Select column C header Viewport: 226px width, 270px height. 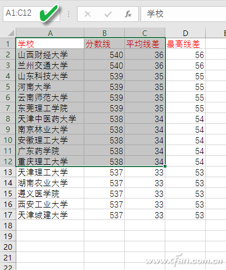[x=145, y=33]
